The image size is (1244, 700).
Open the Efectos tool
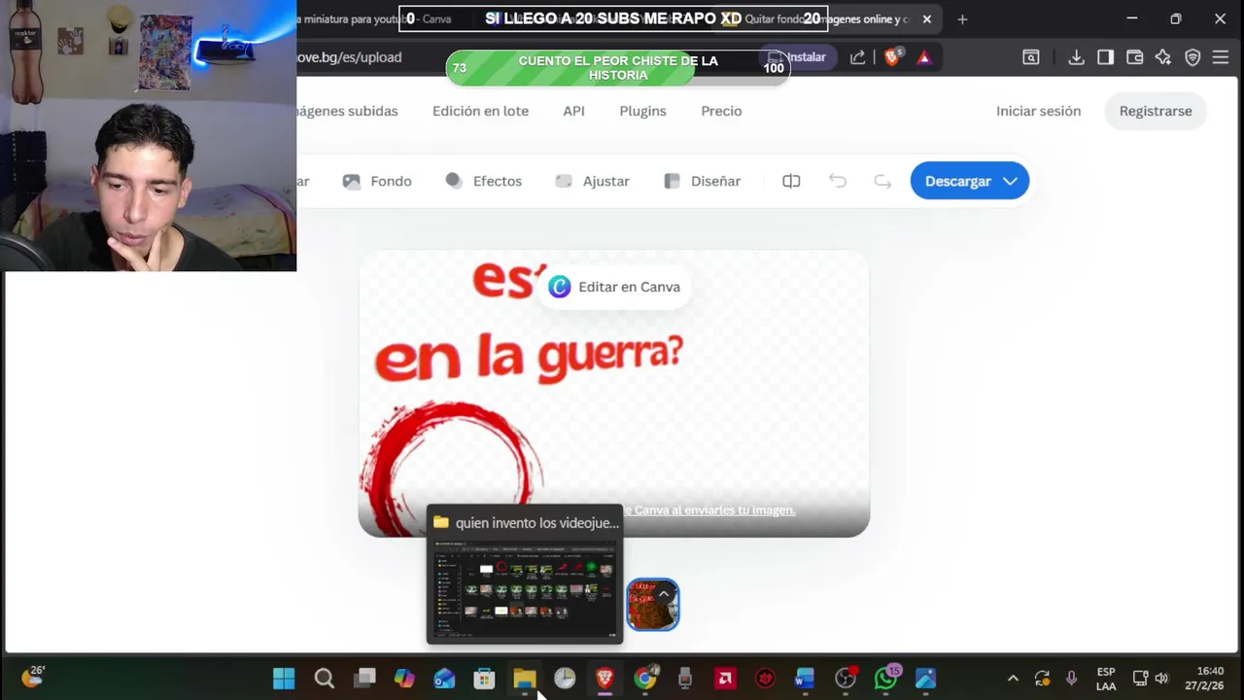(483, 181)
